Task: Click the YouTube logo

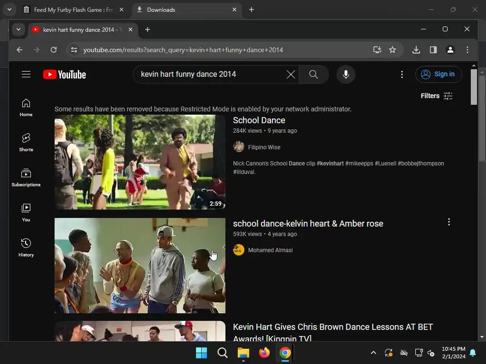Action: click(x=65, y=74)
